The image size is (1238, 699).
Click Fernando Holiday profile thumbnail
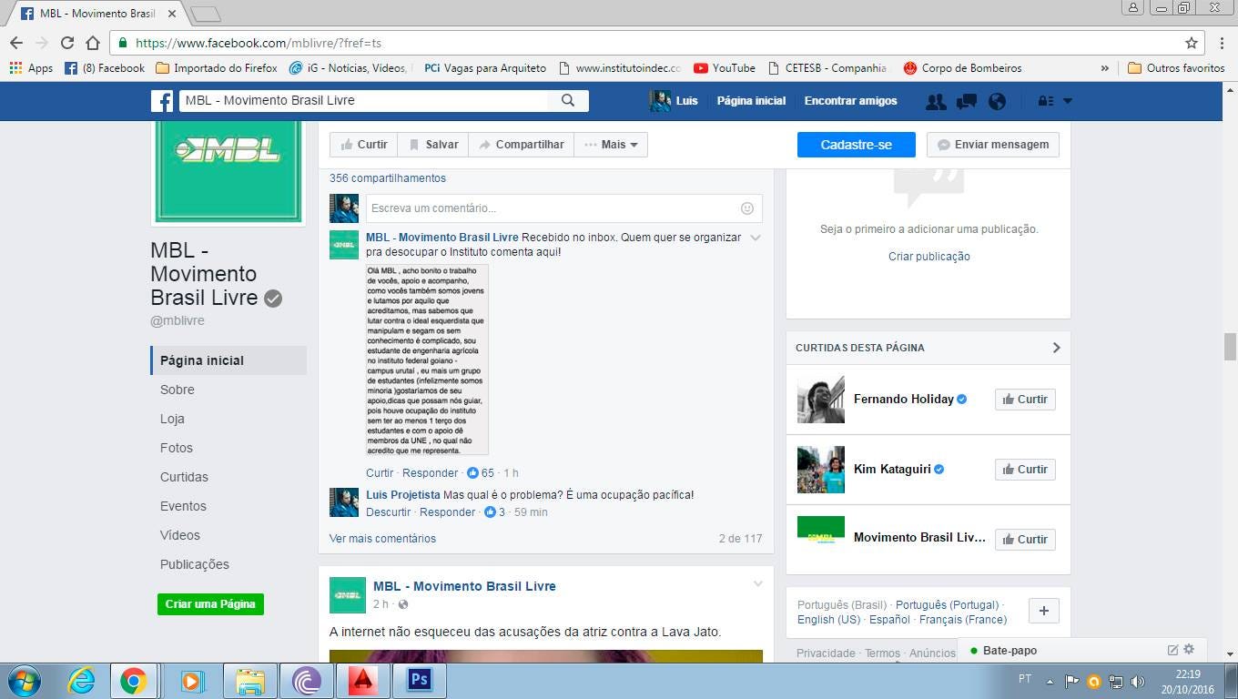coord(821,400)
